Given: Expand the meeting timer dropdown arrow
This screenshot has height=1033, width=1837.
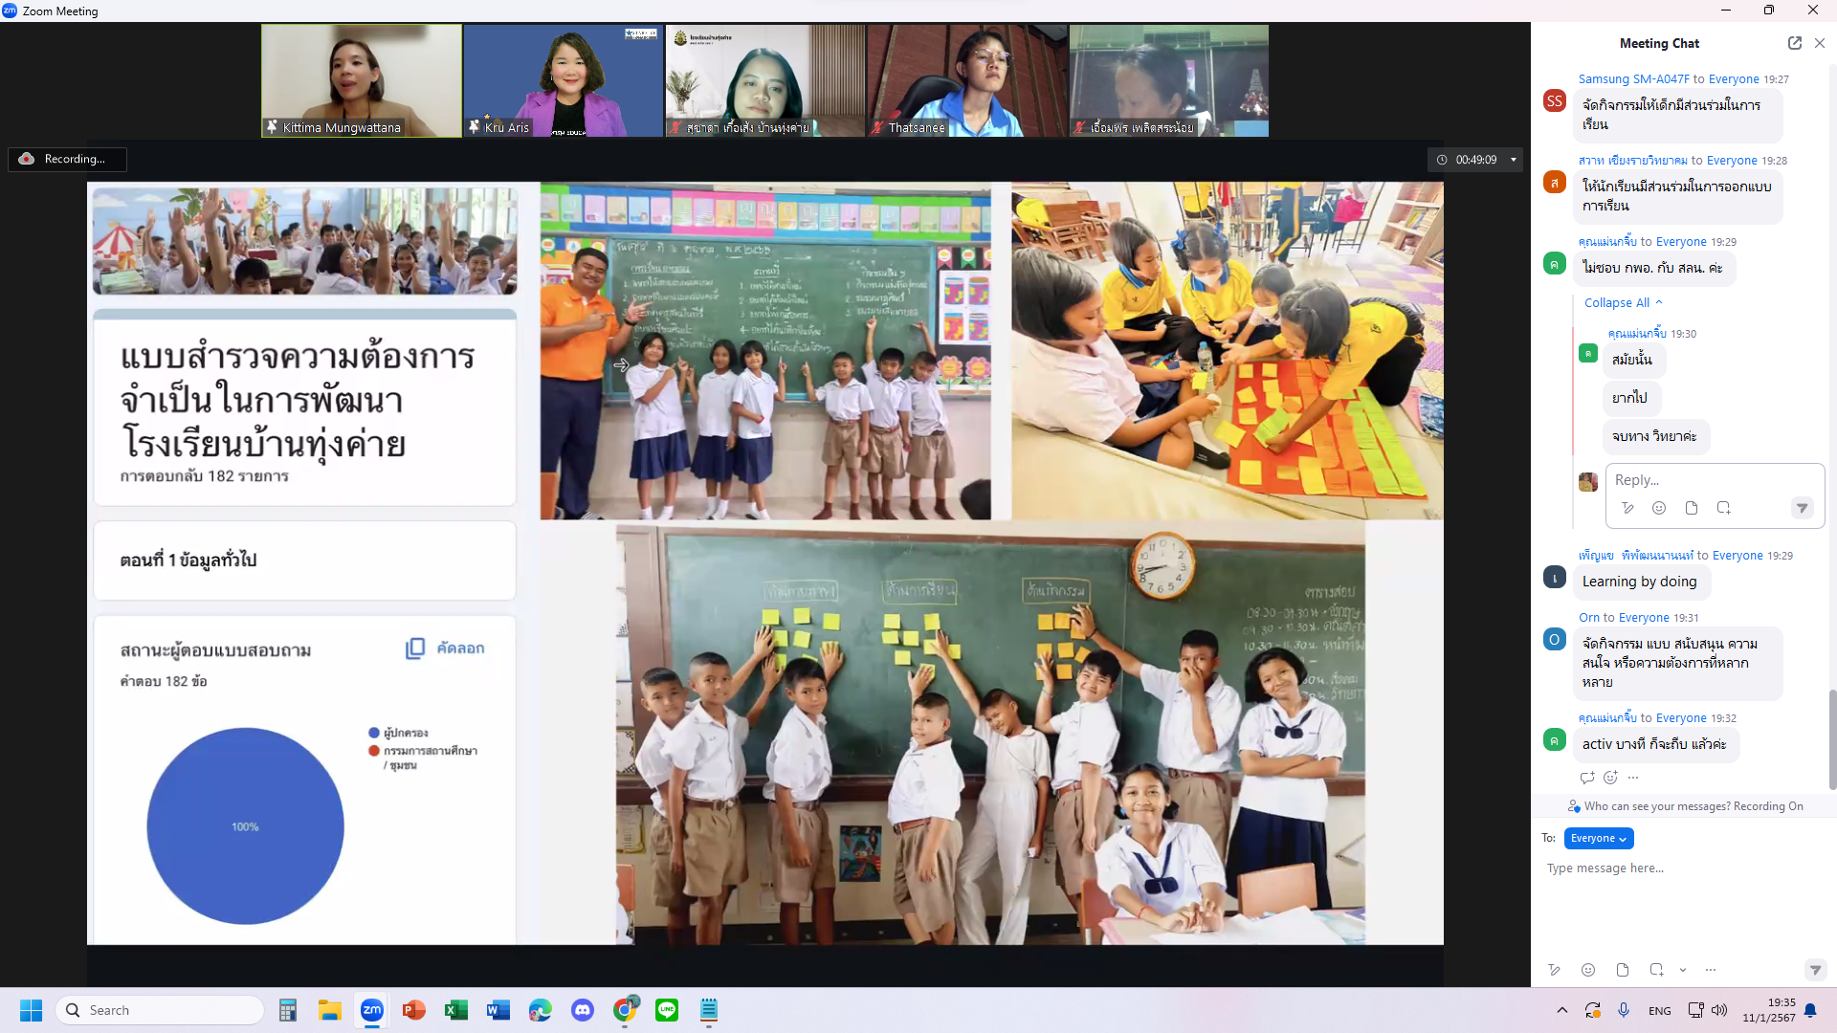Looking at the screenshot, I should pyautogui.click(x=1514, y=160).
